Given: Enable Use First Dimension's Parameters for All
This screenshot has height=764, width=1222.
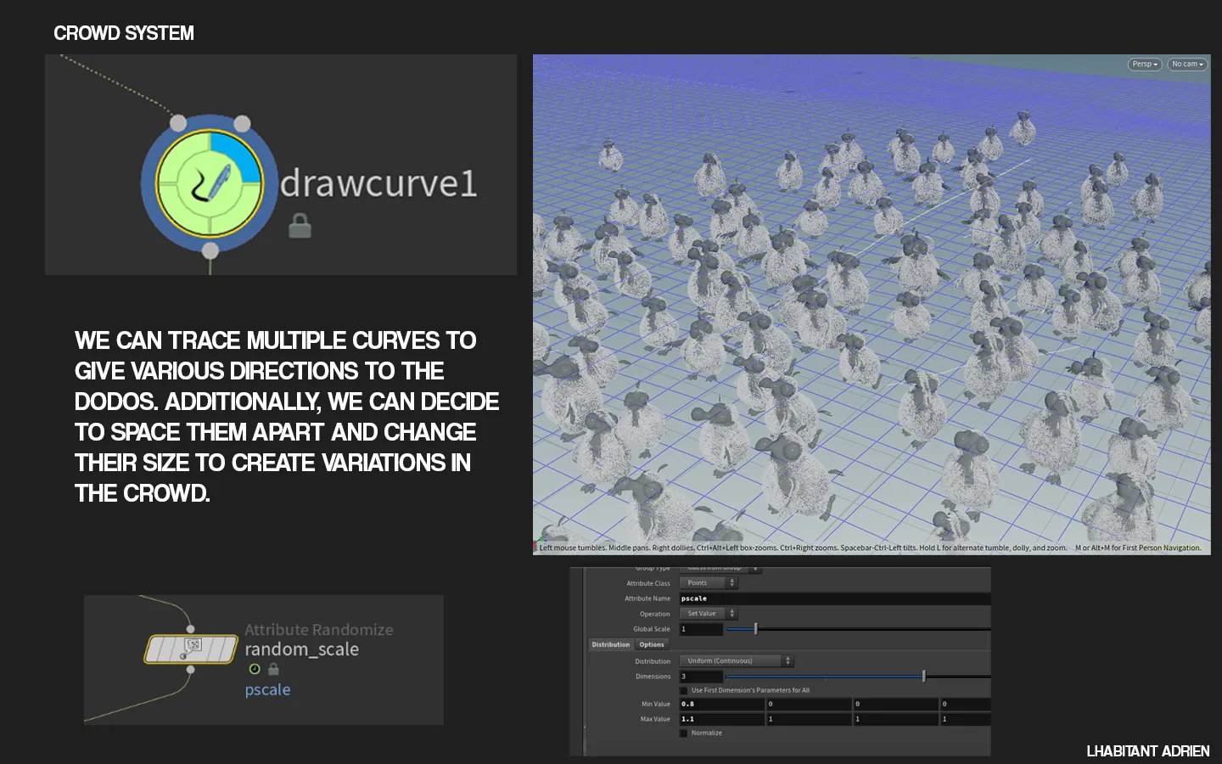Looking at the screenshot, I should tap(684, 691).
